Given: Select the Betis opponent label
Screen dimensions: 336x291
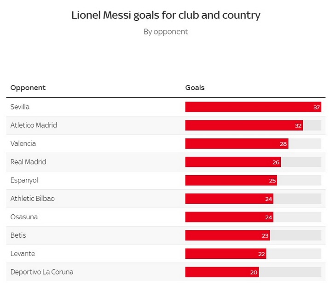Looking at the screenshot, I should point(18,235).
